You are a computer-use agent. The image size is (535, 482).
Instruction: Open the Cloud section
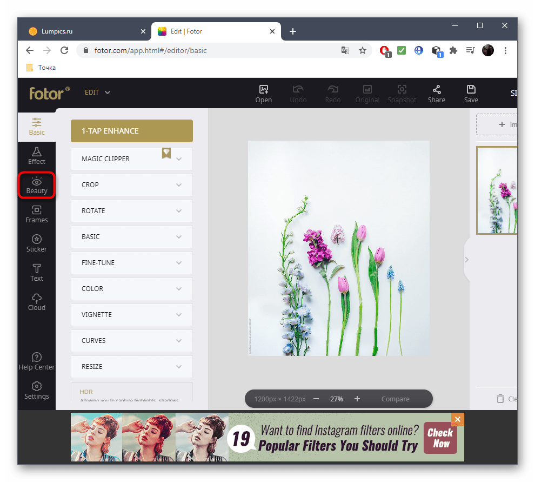(37, 302)
